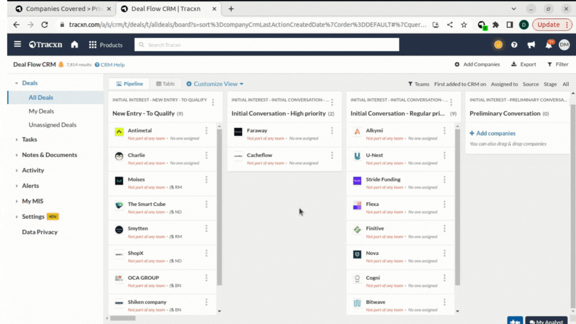Open the hamburger menu icon
The width and height of the screenshot is (576, 324).
[17, 44]
